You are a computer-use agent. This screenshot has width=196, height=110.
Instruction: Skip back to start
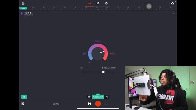point(89,104)
